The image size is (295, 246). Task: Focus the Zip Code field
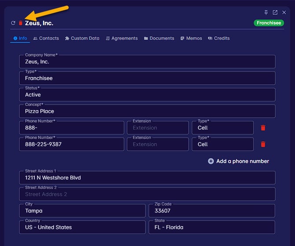tap(212, 211)
